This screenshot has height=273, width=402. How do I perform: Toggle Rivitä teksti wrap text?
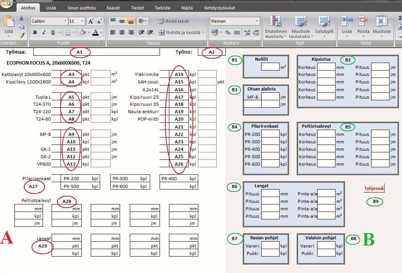coord(174,21)
